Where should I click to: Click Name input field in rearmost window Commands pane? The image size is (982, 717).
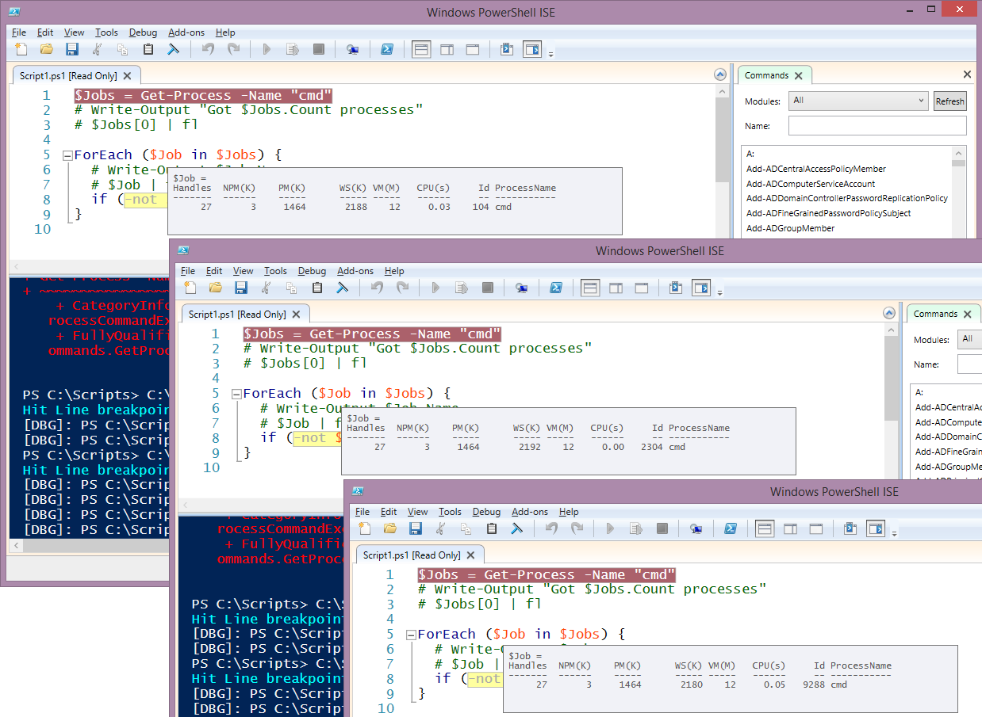click(877, 126)
